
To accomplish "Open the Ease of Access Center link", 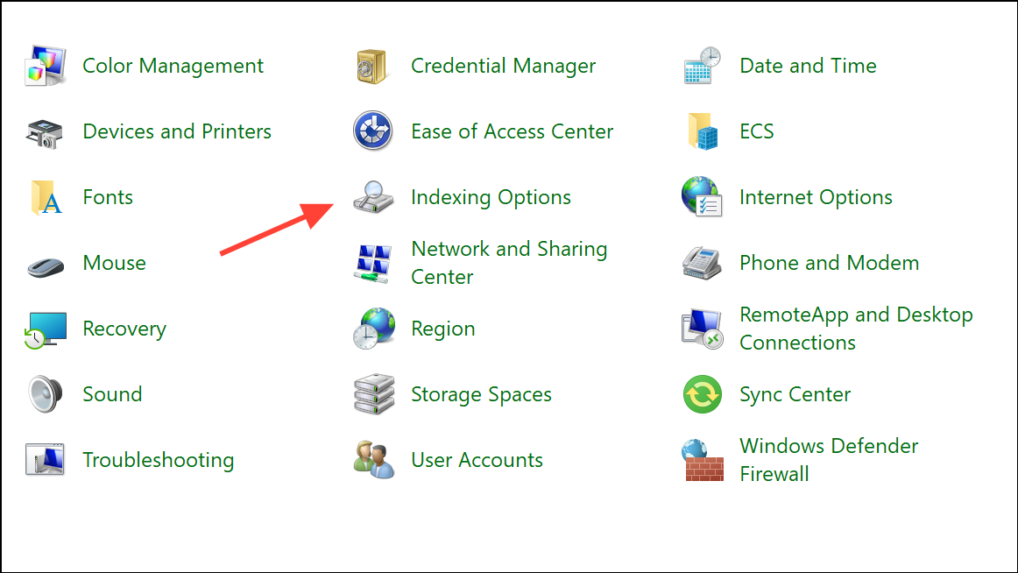I will pyautogui.click(x=513, y=131).
